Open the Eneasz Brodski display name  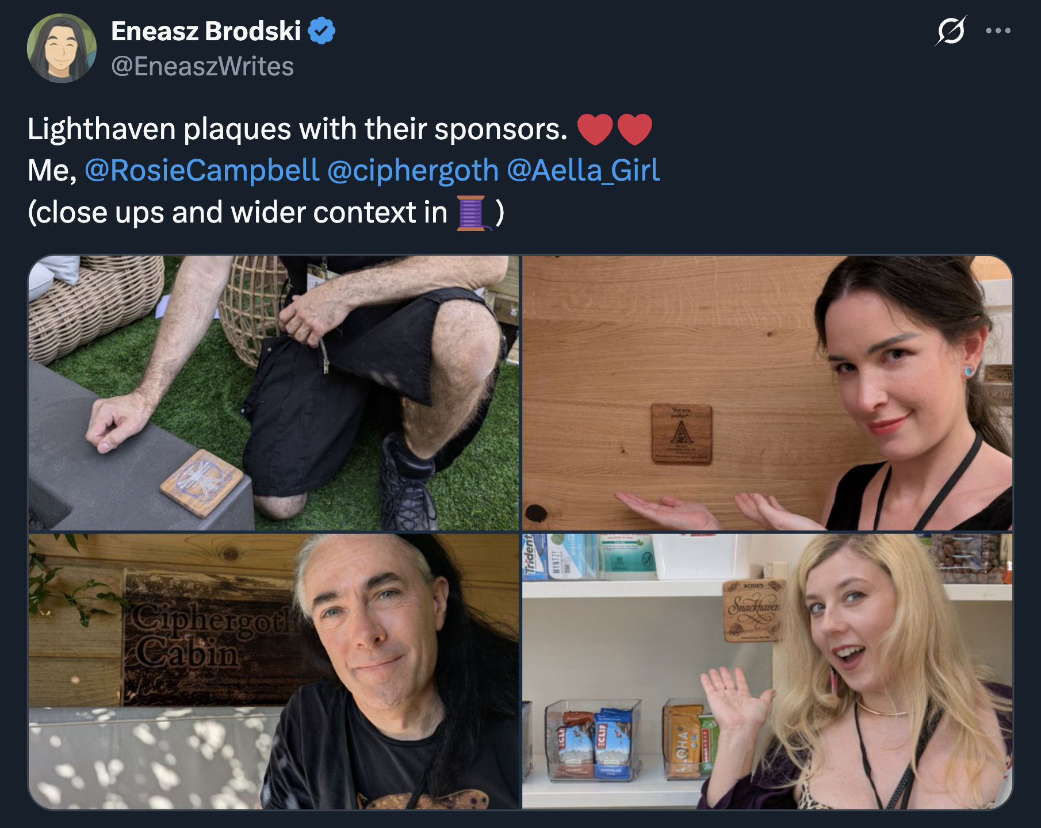point(206,31)
